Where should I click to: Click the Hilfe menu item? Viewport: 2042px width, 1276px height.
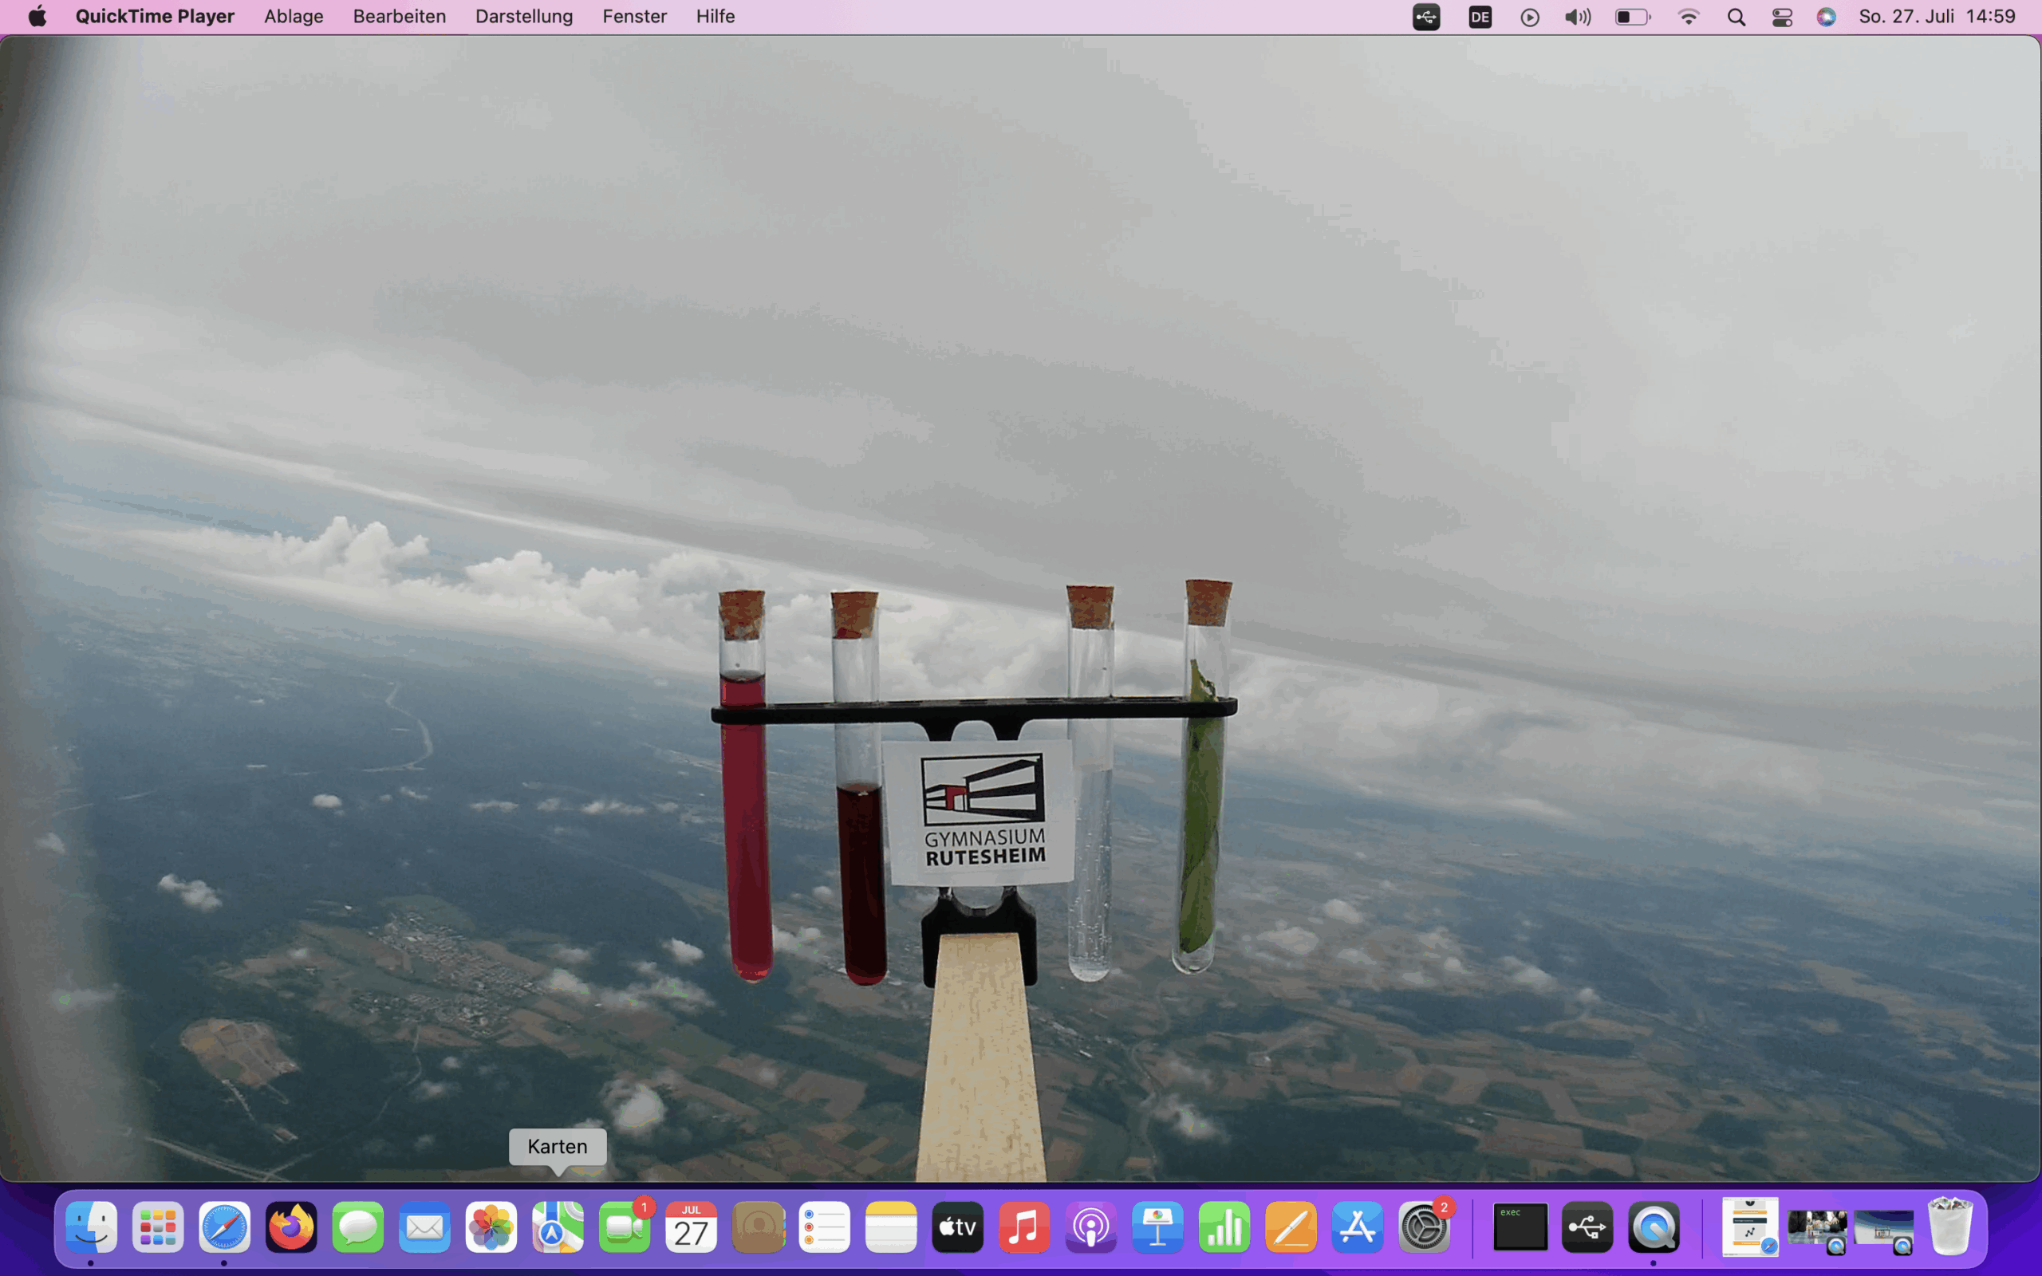click(715, 16)
